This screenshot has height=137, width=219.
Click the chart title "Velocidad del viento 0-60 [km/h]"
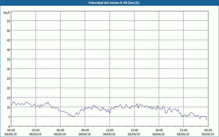tap(109, 3)
